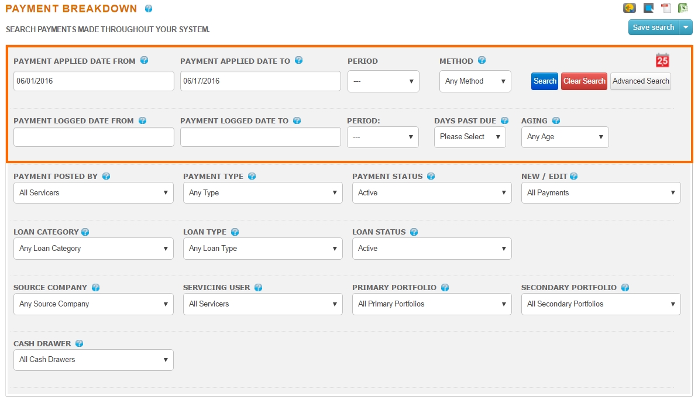Open Servicing User All Servicers dropdown
The image size is (698, 403).
point(263,304)
